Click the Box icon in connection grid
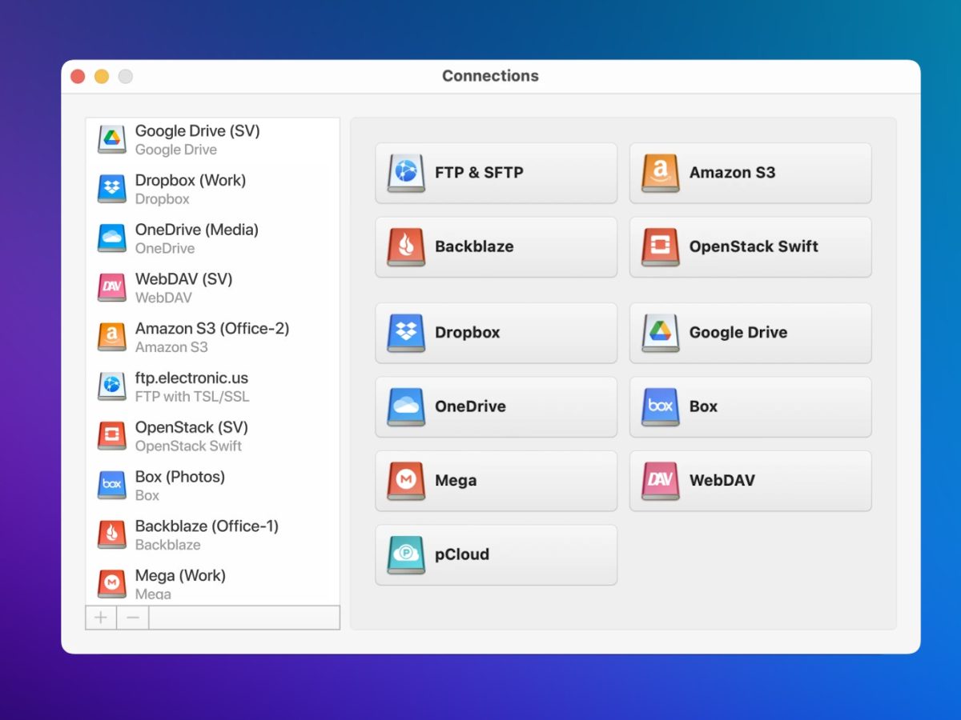961x720 pixels. tap(661, 406)
